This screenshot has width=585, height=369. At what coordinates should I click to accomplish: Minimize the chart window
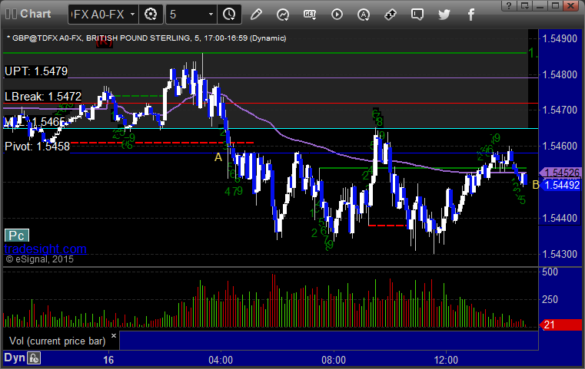[540, 5]
